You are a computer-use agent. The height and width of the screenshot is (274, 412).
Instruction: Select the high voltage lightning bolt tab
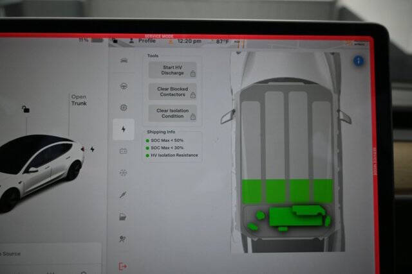124,129
